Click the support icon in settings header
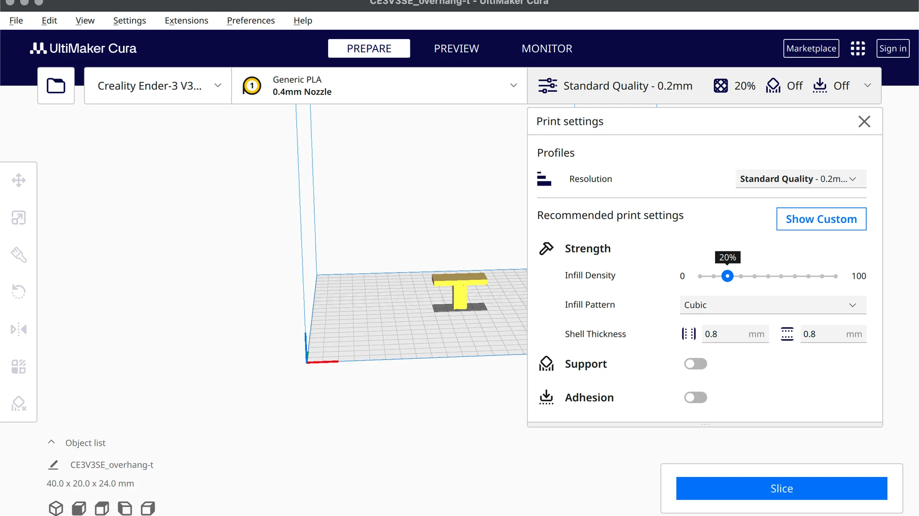Screen dimensions: 919x516 click(773, 86)
